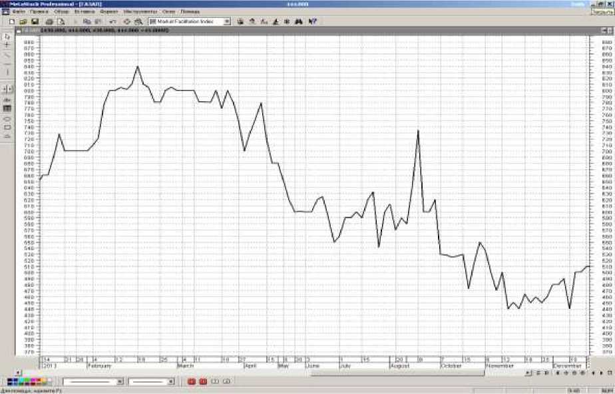The width and height of the screenshot is (615, 394).
Task: Click the chart scroll-left arrow at bottom right
Action: tap(593, 373)
